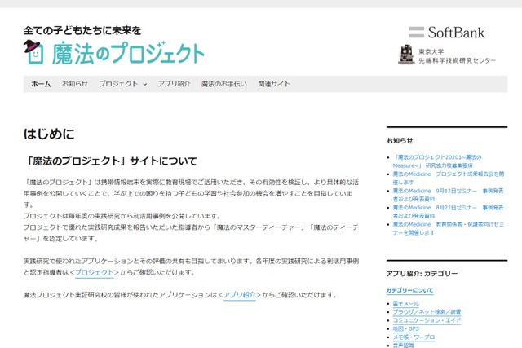Click the 「魔法のプロジェクト」サイトについて subheading

[x=111, y=161]
